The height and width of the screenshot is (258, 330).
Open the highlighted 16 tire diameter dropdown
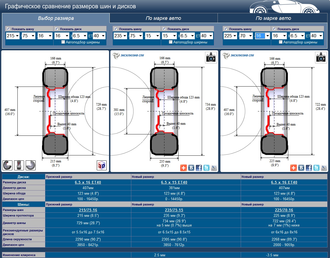tap(262, 36)
